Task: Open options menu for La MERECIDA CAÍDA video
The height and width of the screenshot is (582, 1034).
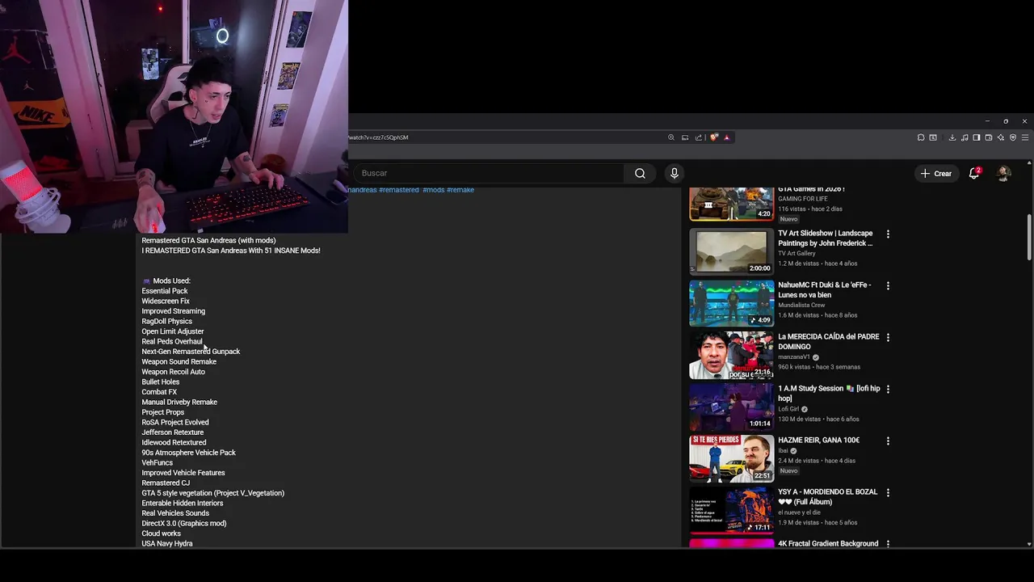Action: point(888,338)
